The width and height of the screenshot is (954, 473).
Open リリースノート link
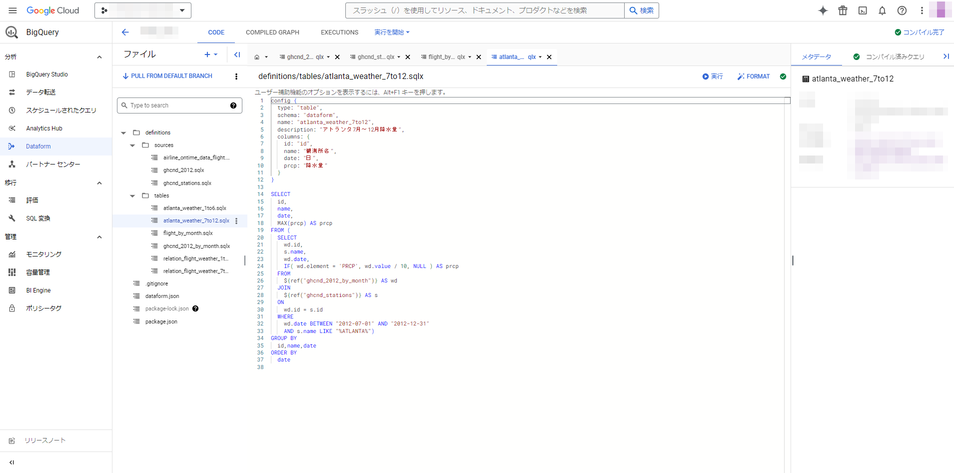(x=45, y=440)
